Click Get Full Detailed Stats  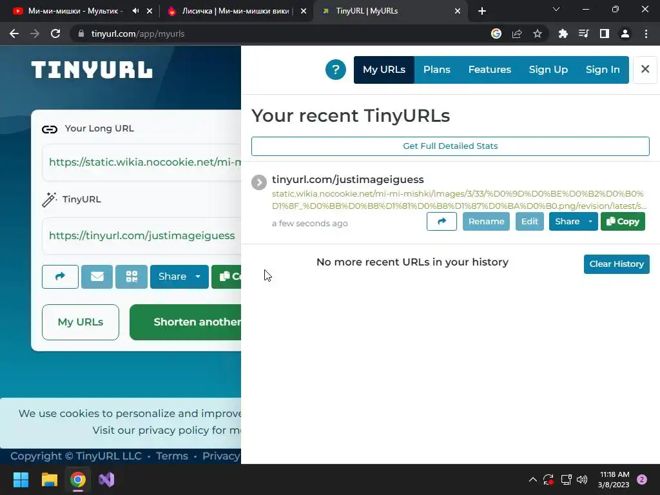coord(450,146)
